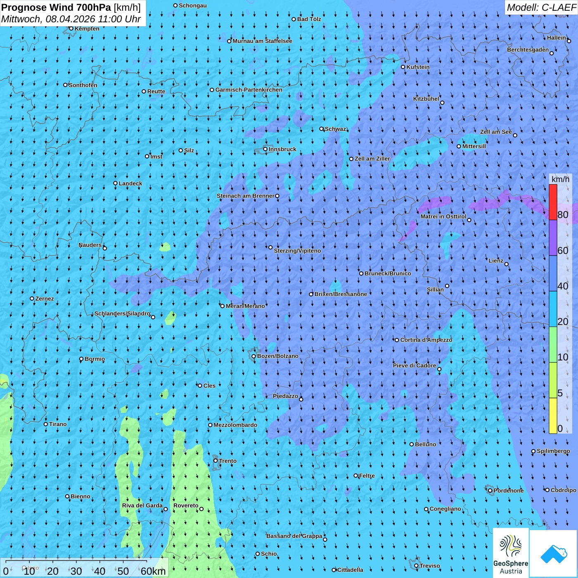Click the 'Prognose Wind 700hPa' title text
The width and height of the screenshot is (578, 578).
tap(57, 7)
